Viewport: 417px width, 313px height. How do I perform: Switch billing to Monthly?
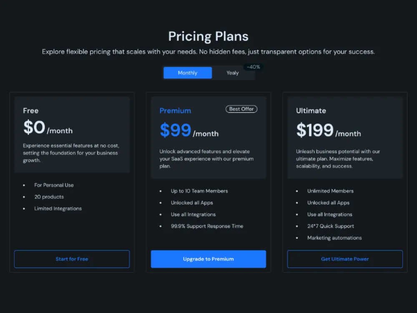click(188, 73)
